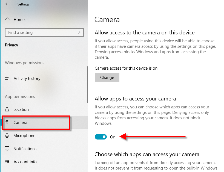This screenshot has height=172, width=224.
Task: Click the Notifications icon in sidebar
Action: (x=7, y=149)
